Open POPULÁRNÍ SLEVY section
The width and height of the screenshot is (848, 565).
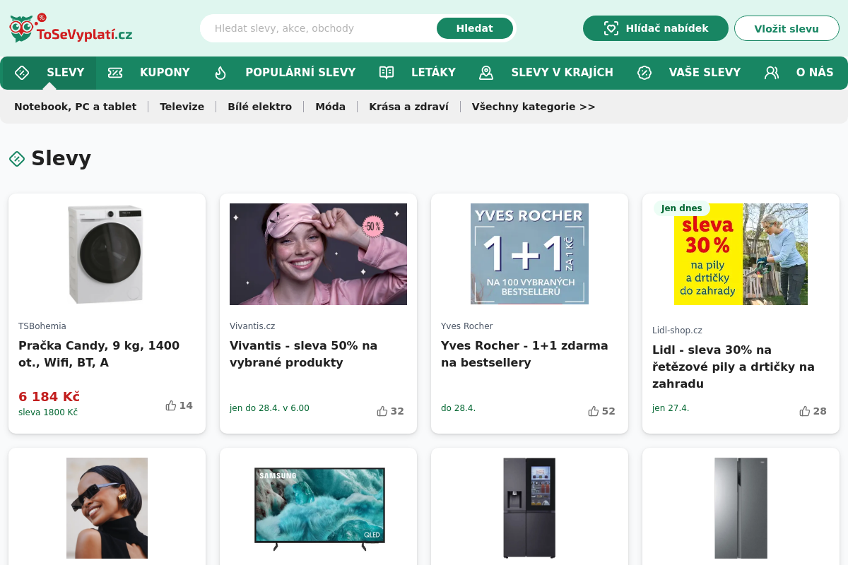click(x=300, y=72)
